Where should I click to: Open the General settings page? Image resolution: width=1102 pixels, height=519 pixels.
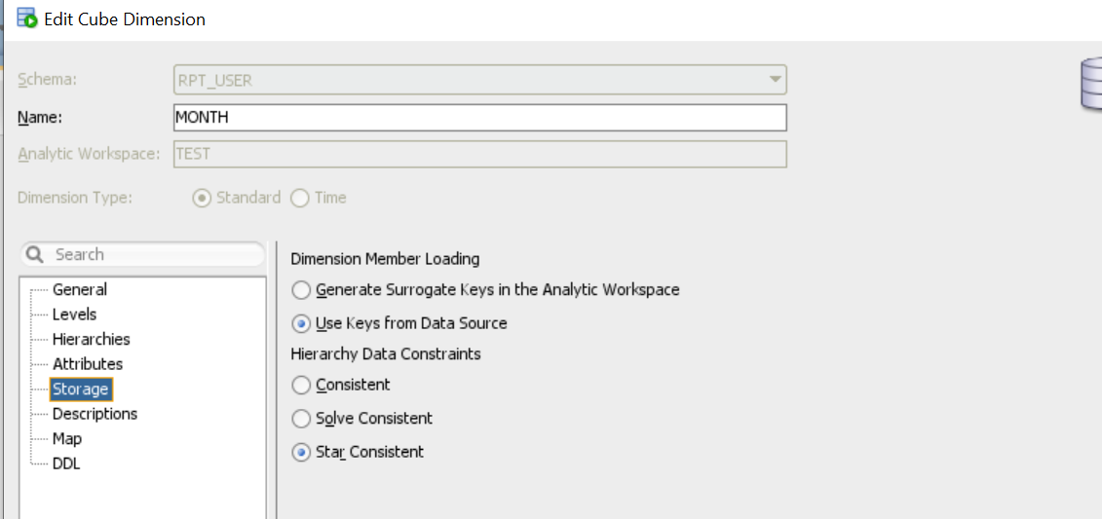tap(80, 290)
